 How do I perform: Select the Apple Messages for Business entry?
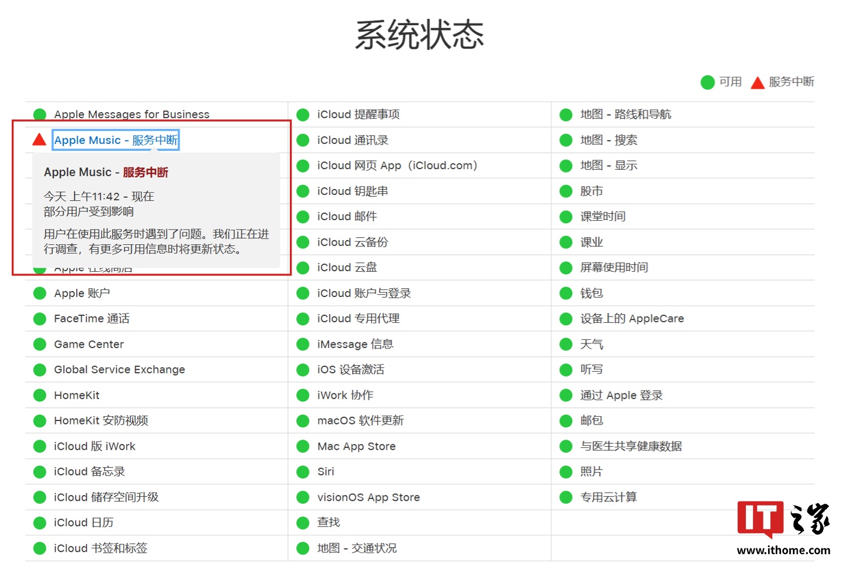point(131,114)
